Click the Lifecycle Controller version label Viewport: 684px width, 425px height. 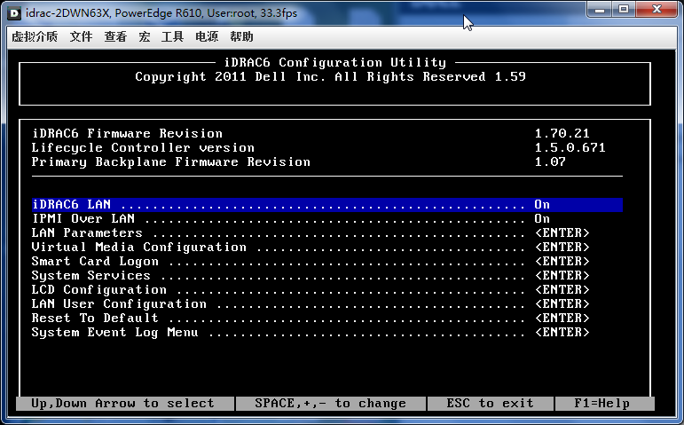(x=143, y=147)
